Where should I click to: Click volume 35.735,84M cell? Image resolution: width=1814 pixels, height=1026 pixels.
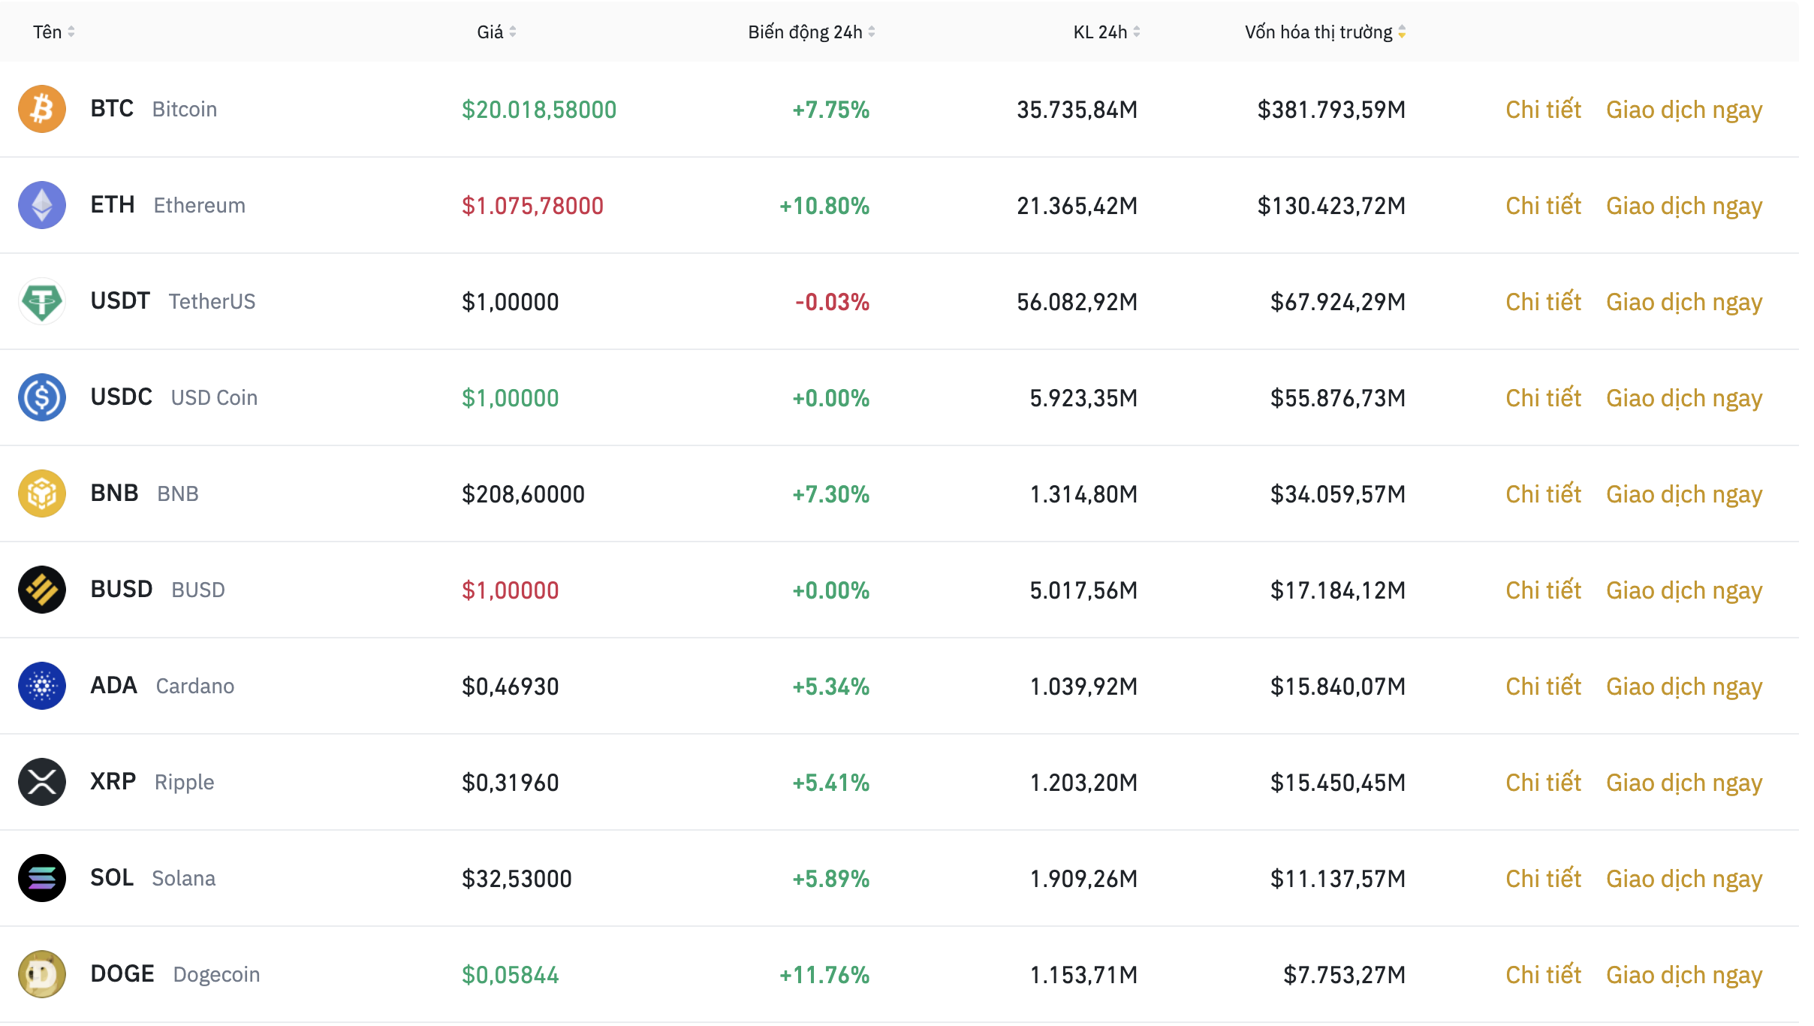click(1077, 110)
